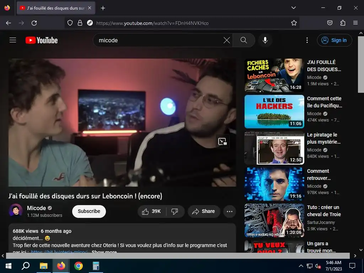Viewport: 364px width, 273px height.
Task: Open 'Tuto : créer un cheval de Troie' title
Action: coord(324,211)
